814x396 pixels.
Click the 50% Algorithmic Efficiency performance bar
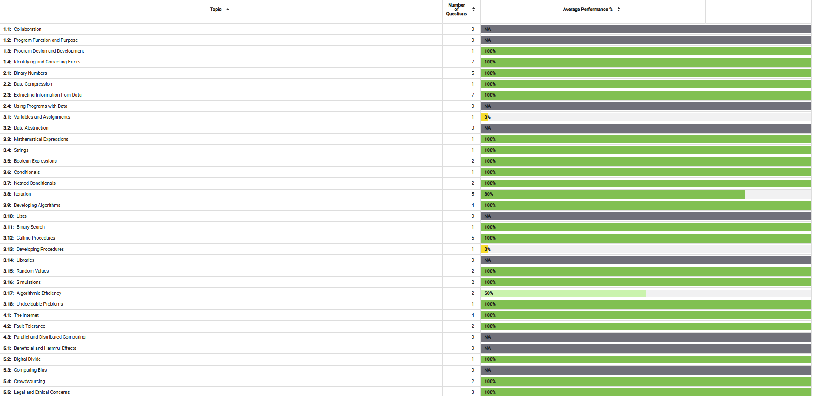pos(564,293)
